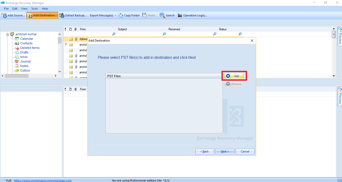This screenshot has width=342, height=182.
Task: Expand the bottom Preview side panel
Action: 340,96
